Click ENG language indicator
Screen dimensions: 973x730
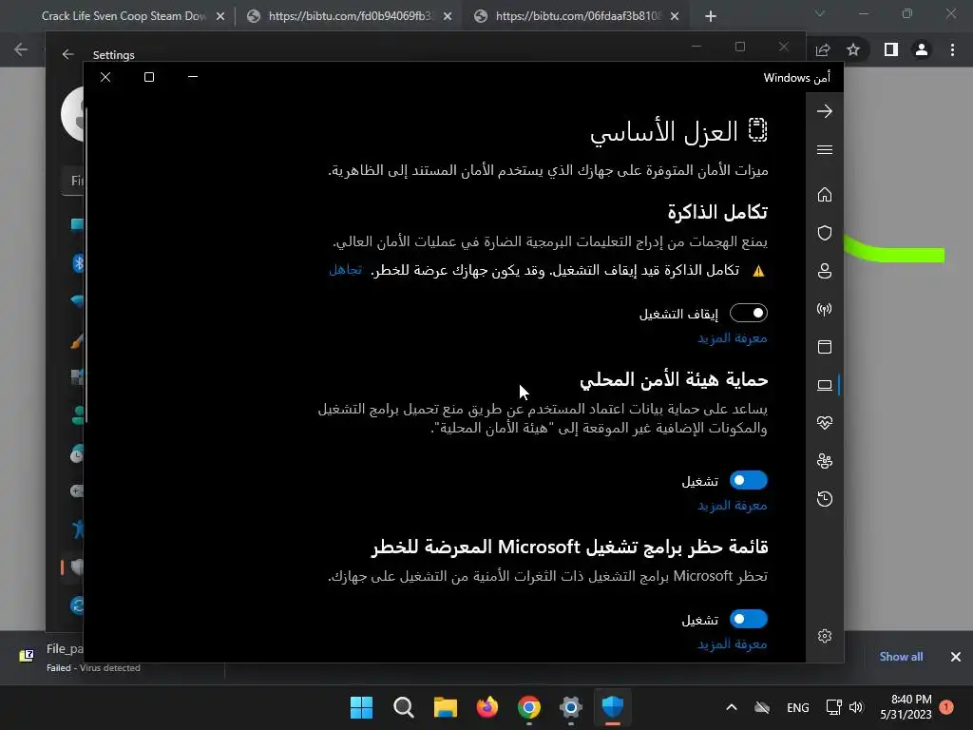pos(797,707)
